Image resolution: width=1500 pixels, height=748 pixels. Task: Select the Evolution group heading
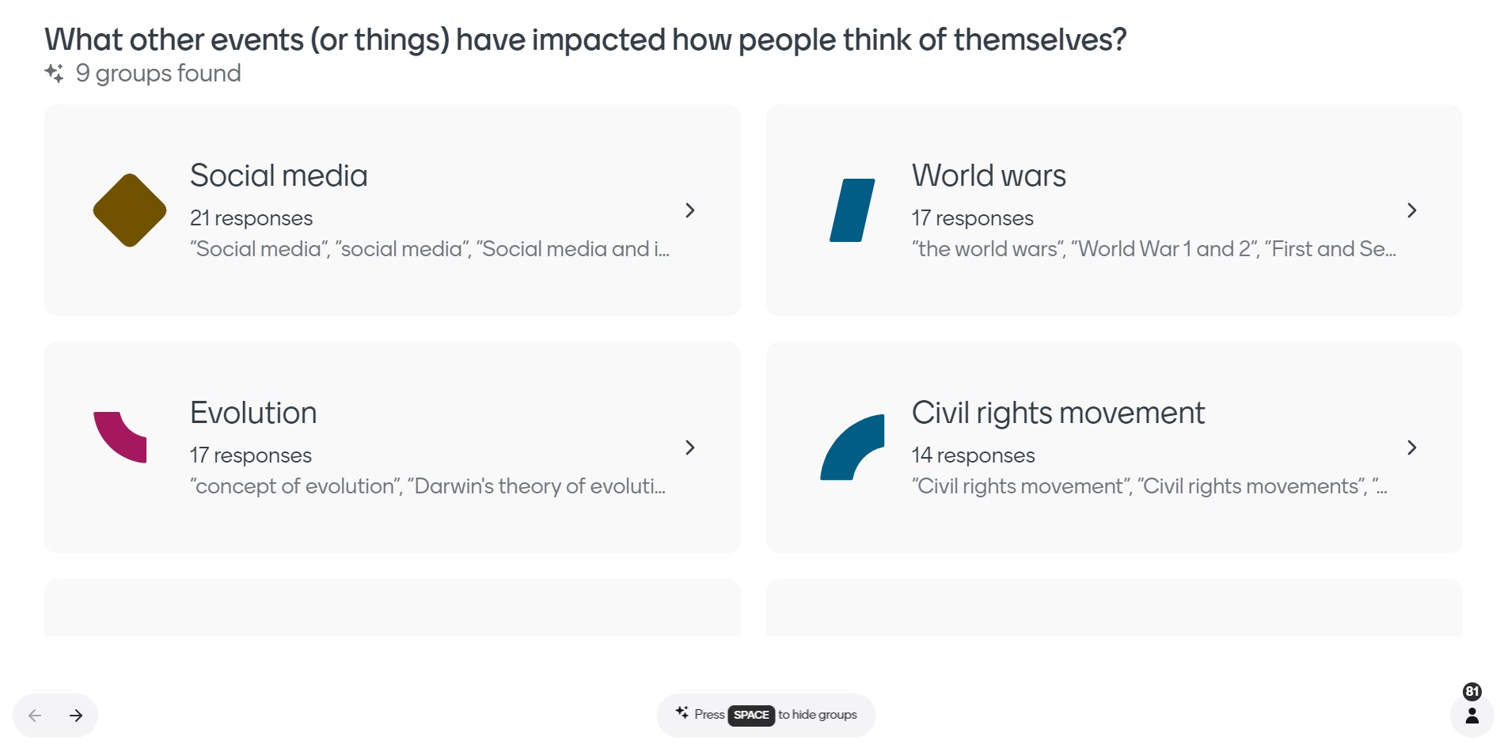click(x=253, y=413)
